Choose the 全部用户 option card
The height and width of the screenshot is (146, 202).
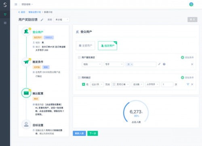coord(85,46)
